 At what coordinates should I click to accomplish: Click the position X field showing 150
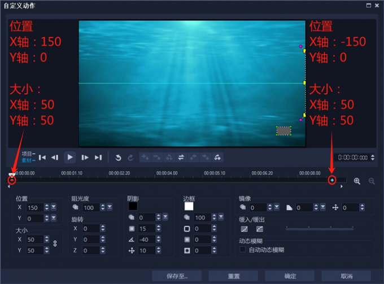click(35, 208)
